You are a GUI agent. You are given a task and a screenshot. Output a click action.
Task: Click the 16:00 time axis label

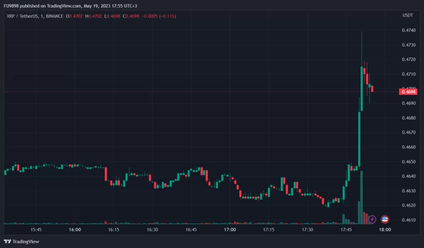coord(75,229)
